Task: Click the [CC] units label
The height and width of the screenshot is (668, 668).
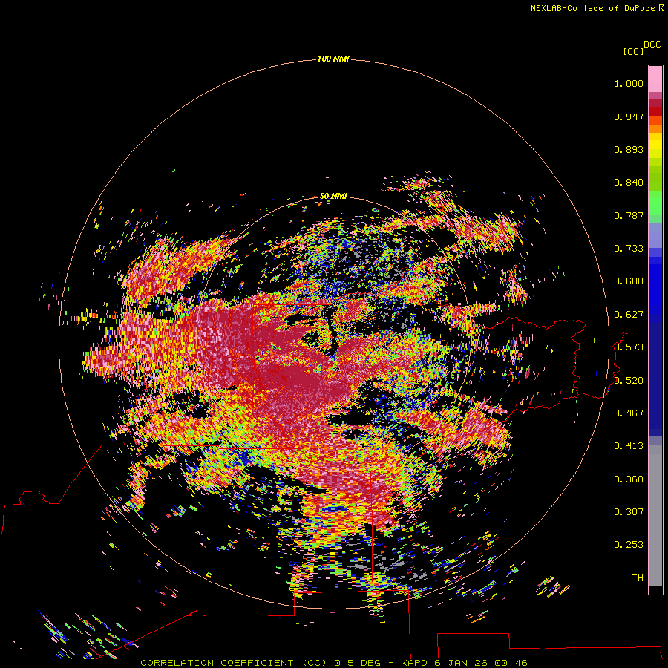Action: 633,51
